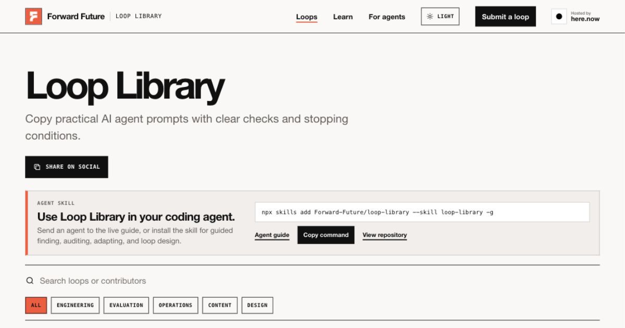625x328 pixels.
Task: Toggle the LIGHT theme switch
Action: pyautogui.click(x=440, y=17)
